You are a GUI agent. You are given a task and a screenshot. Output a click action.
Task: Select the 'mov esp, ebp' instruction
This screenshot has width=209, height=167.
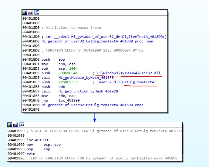[x=44, y=145]
